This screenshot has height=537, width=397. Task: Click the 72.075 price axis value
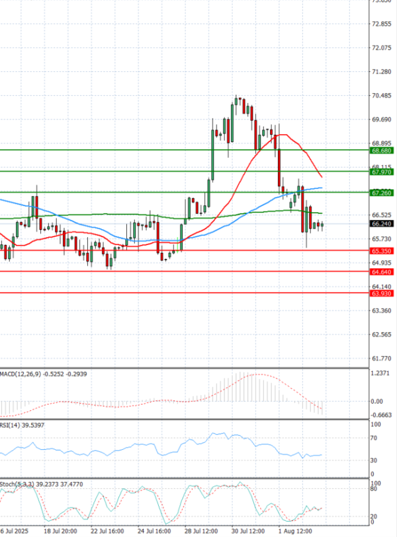pyautogui.click(x=382, y=48)
